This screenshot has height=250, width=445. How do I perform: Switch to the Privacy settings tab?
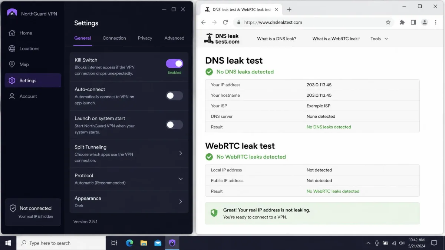145,38
